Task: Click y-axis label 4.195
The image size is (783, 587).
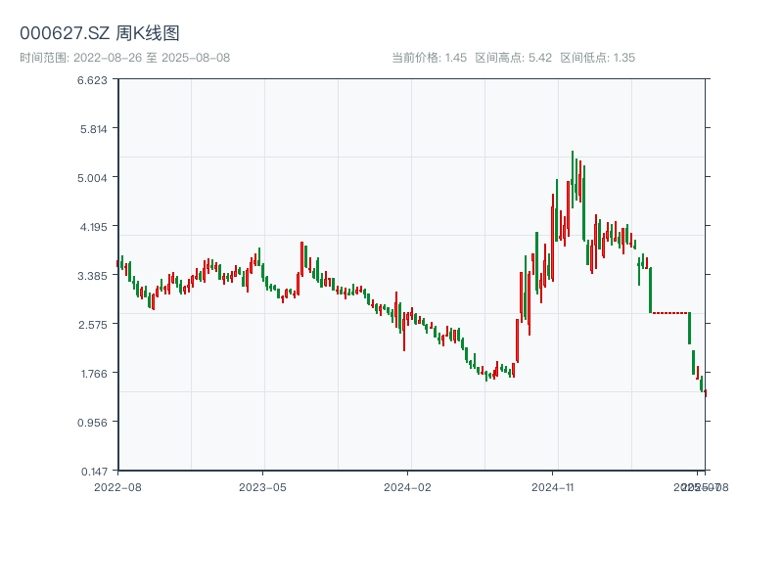Action: pyautogui.click(x=94, y=227)
